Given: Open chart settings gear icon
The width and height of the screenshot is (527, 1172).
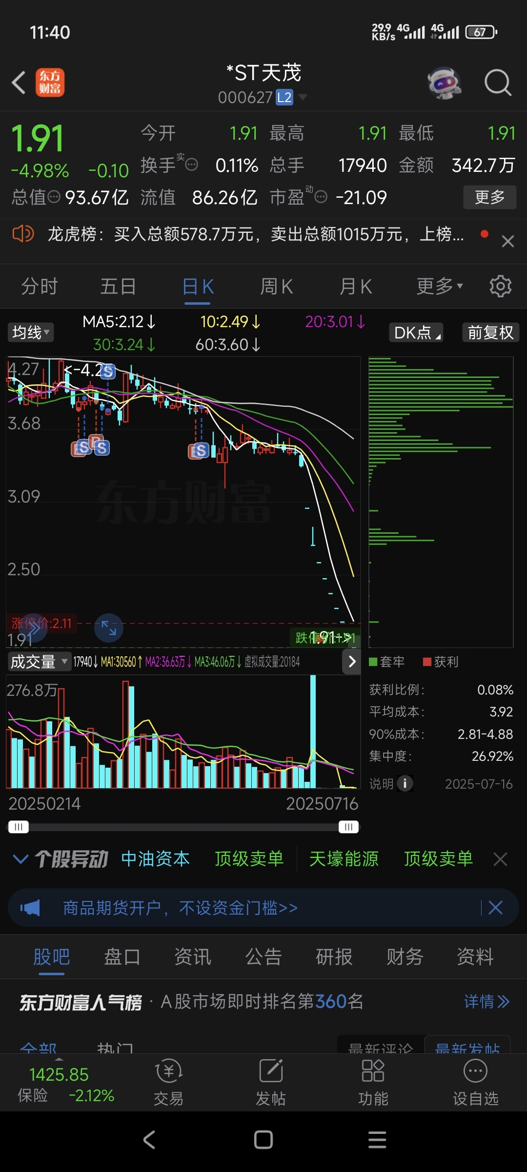Looking at the screenshot, I should tap(501, 286).
